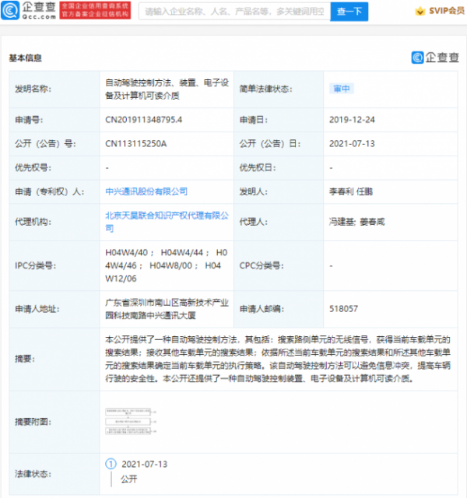Click the application number CN201911348795.4

(x=143, y=120)
